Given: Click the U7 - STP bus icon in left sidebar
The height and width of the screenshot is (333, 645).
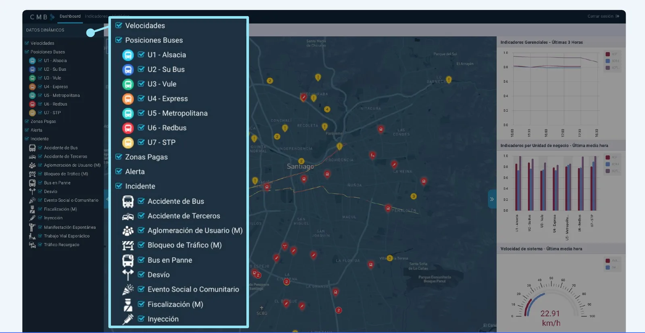Looking at the screenshot, I should [x=32, y=113].
